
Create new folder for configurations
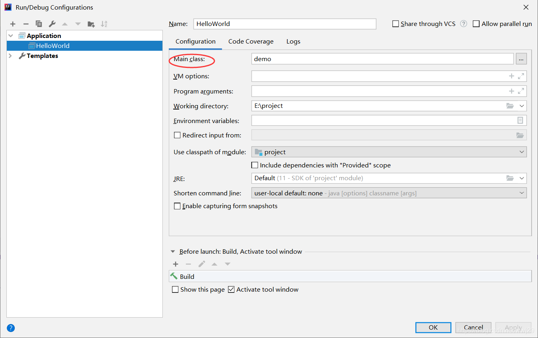click(x=91, y=24)
